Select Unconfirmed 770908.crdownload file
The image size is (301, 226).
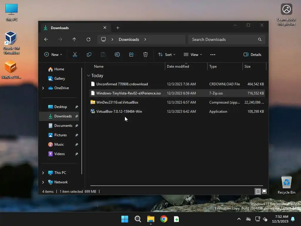pos(177,84)
